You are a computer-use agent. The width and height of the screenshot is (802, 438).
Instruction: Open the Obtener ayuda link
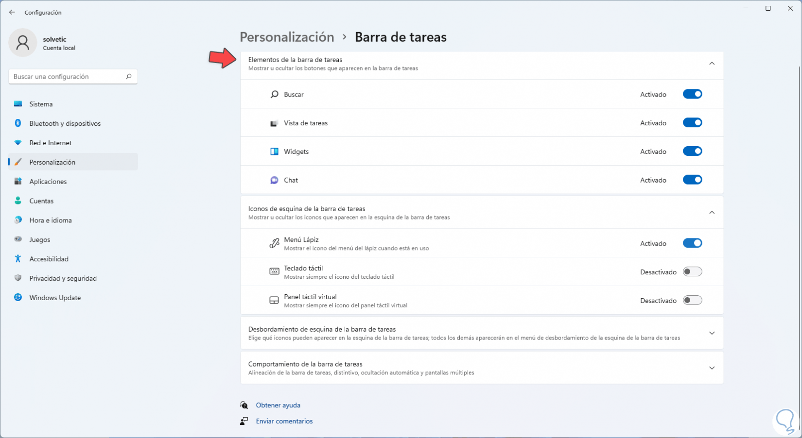[x=278, y=405]
